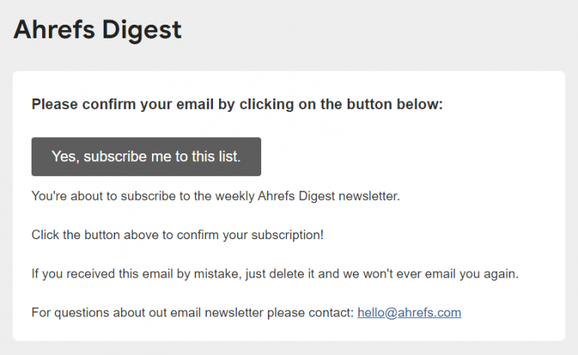Click the word "Digest" in the page title
Viewport: 578px width, 355px height.
pos(141,31)
